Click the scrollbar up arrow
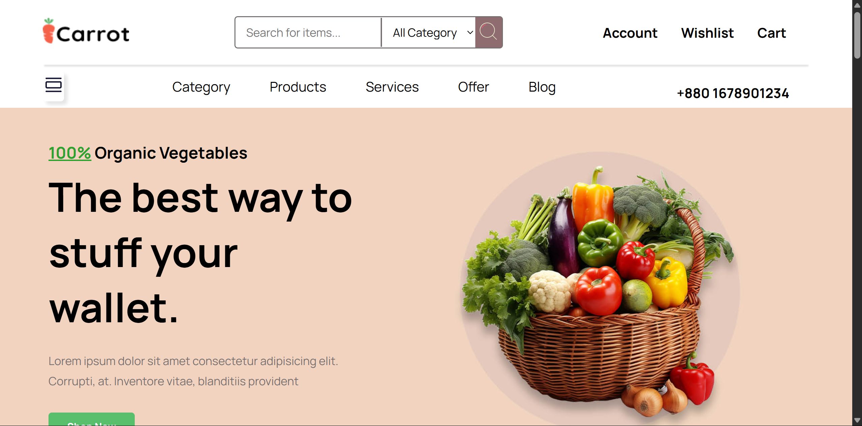This screenshot has height=426, width=862. (x=857, y=5)
